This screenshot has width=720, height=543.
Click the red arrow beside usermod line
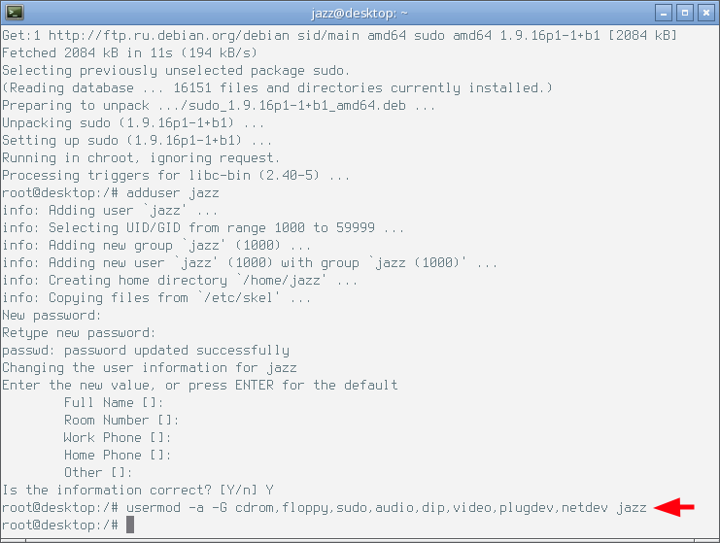(674, 507)
